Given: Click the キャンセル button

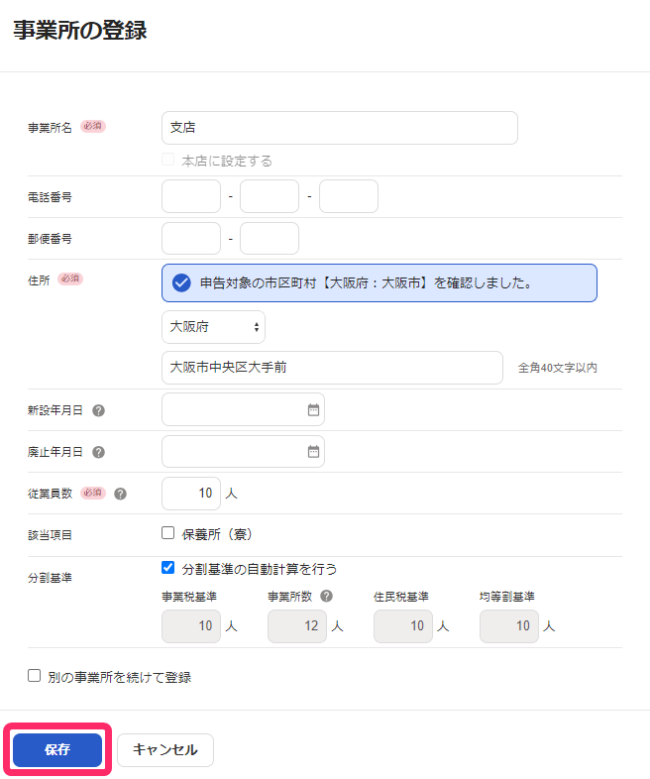Looking at the screenshot, I should point(165,749).
